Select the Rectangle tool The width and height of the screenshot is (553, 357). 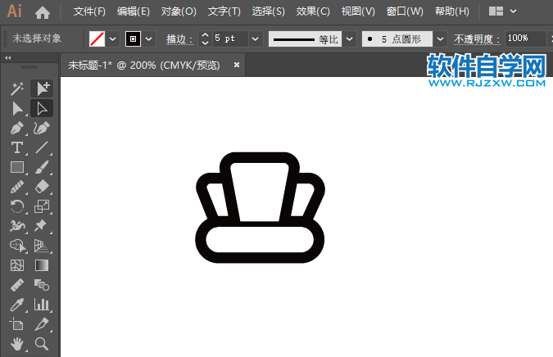point(16,168)
